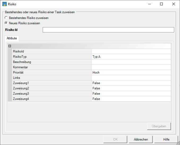Click into the Risiko Id text field
The image size is (180, 145).
pyautogui.click(x=108, y=30)
